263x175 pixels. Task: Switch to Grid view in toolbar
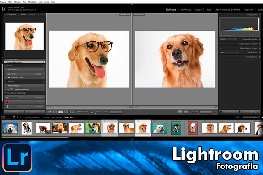(50, 112)
